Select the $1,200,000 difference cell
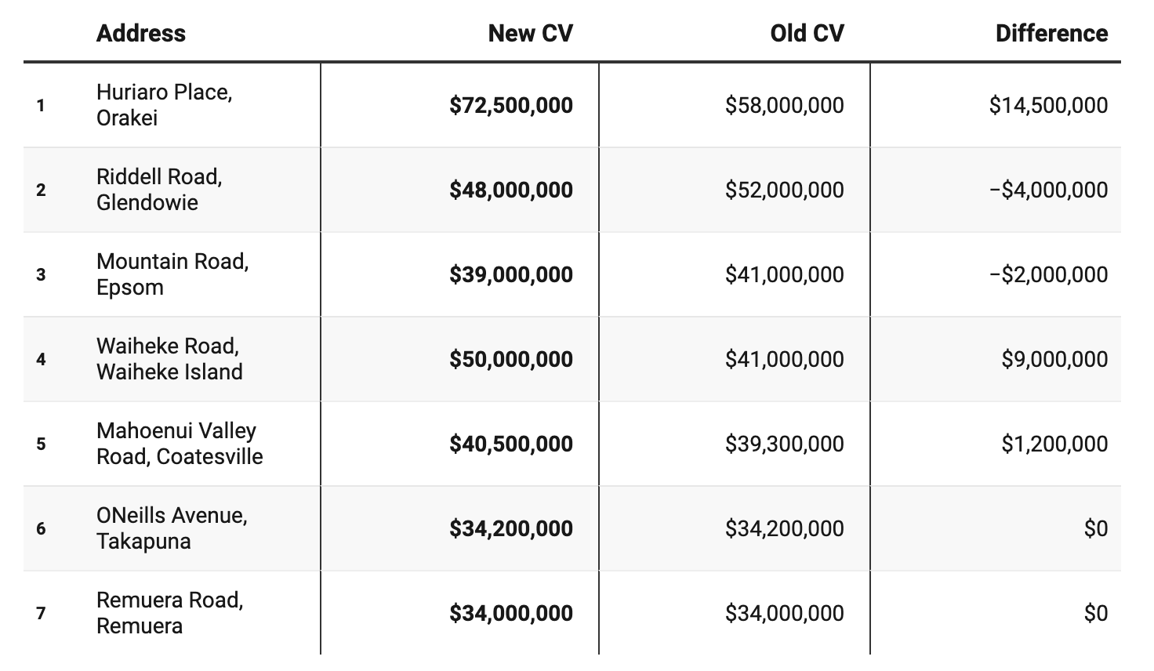1154x671 pixels. click(1054, 444)
